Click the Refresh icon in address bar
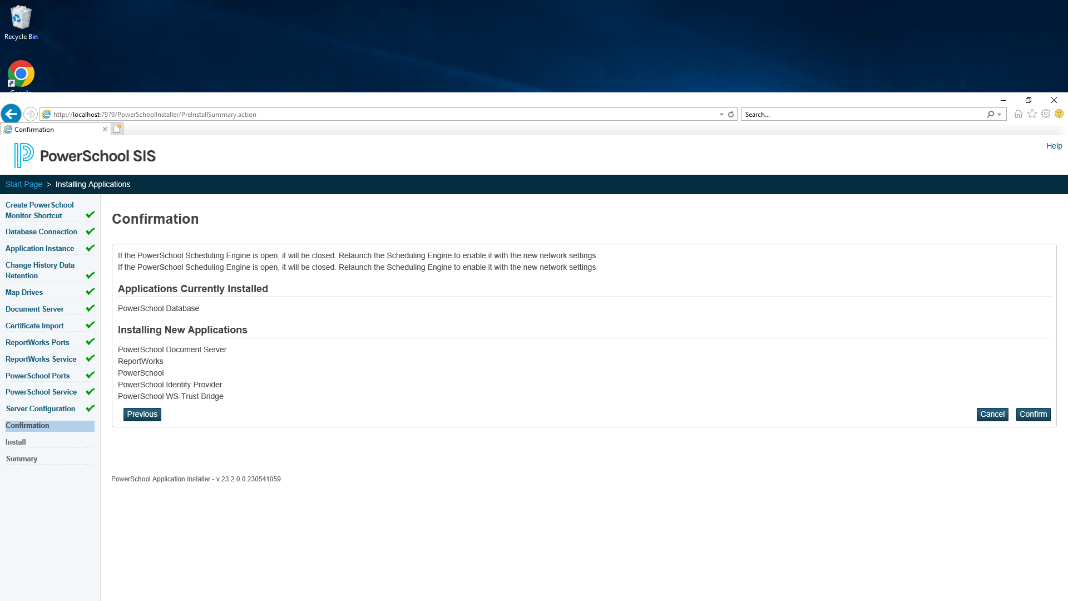Screen dimensions: 1068x601 pyautogui.click(x=731, y=114)
